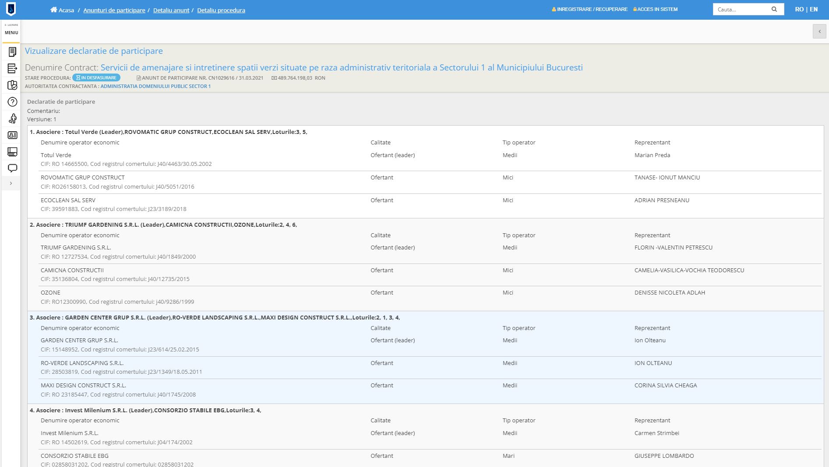Screen dimensions: 829x467
Task: Expand the sidebar with chevron
Action: (x=11, y=183)
